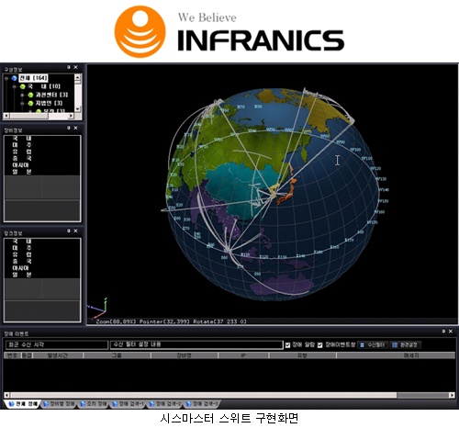Click the pushpin icon on the 링크정보 panel
Viewport: 459px width, 428px height.
[69, 231]
